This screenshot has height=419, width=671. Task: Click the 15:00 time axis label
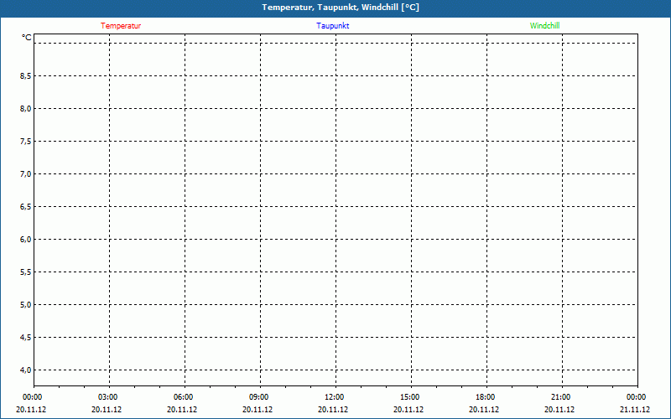[409, 397]
